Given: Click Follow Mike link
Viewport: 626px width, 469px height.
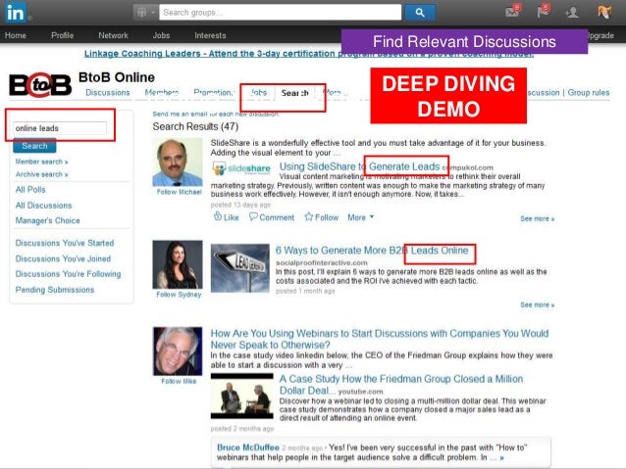Looking at the screenshot, I should click(x=179, y=381).
